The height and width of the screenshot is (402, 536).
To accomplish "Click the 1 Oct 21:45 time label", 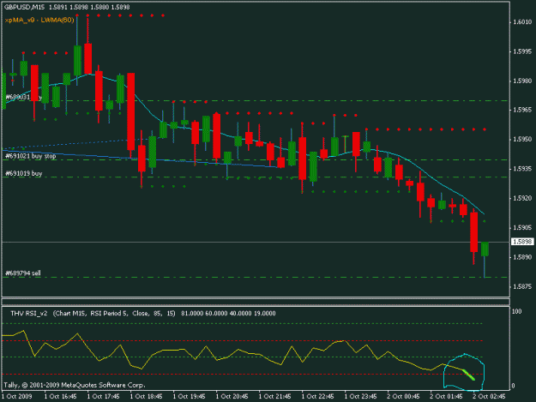I will (x=274, y=397).
